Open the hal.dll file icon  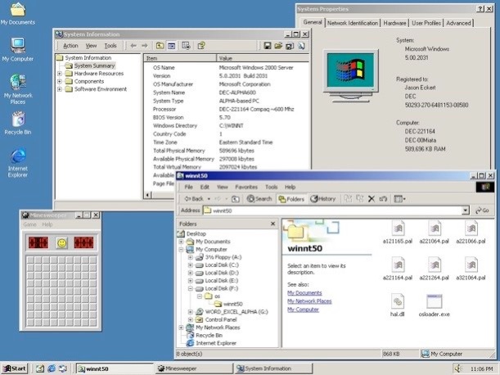point(397,301)
